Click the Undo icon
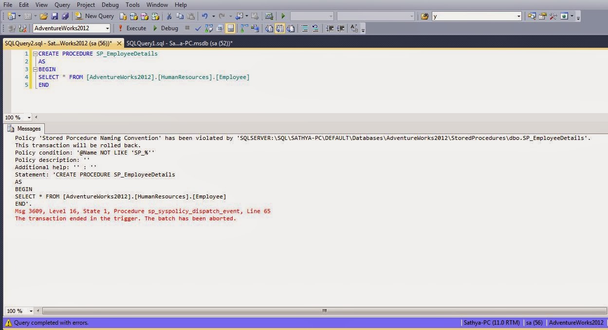 (204, 16)
